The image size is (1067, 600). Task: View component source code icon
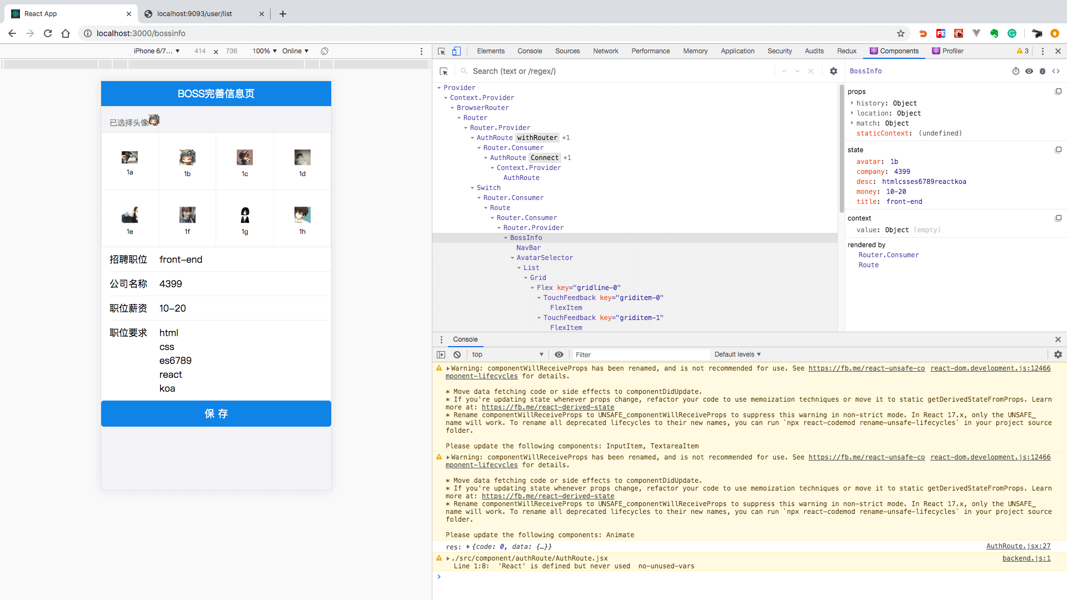[x=1056, y=71]
